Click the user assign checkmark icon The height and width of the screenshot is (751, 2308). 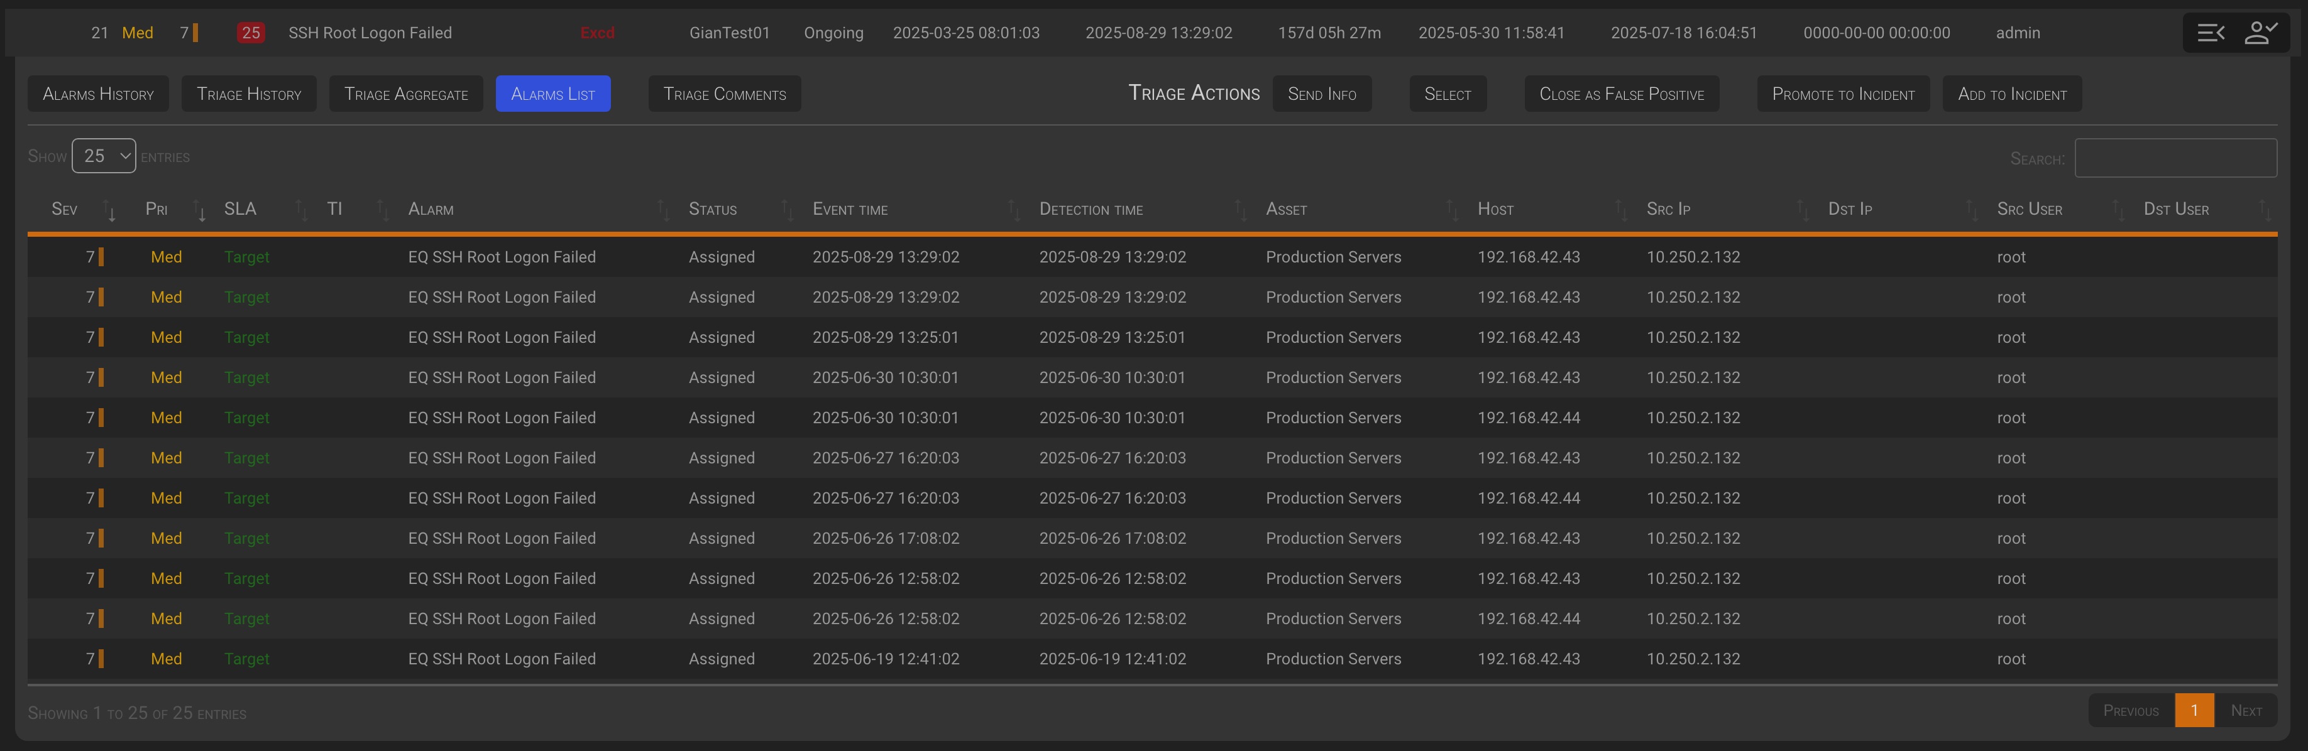click(x=2260, y=33)
